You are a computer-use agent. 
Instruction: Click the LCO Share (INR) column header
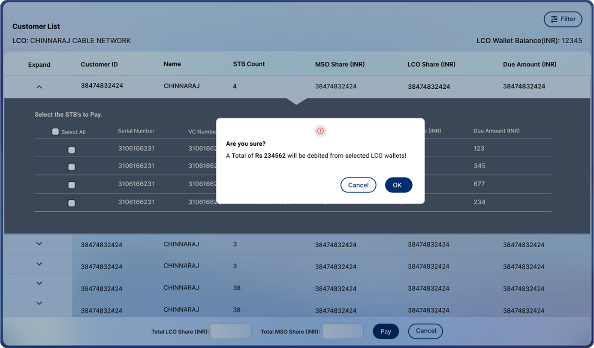[x=431, y=64]
